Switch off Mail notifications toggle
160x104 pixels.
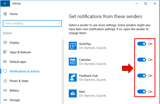pos(141,92)
